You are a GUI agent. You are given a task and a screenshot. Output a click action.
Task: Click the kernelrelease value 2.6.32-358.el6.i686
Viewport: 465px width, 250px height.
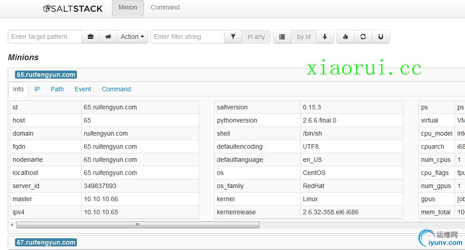[331, 212]
